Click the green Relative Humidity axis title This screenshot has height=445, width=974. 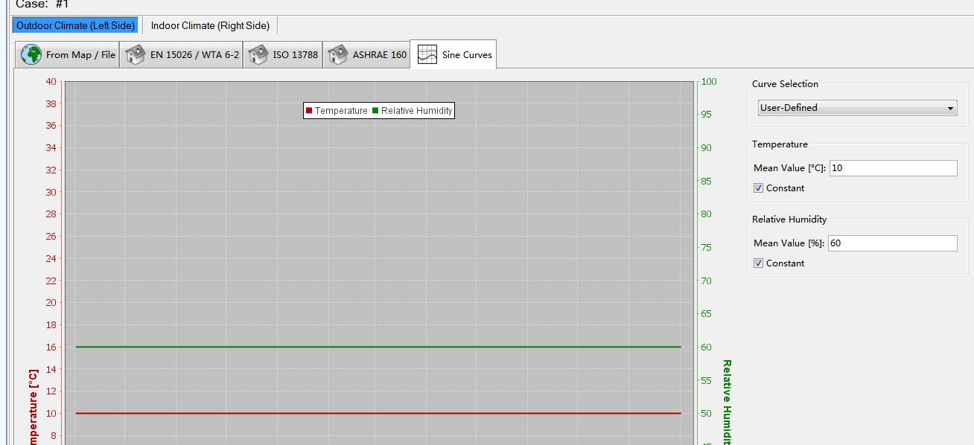(727, 402)
